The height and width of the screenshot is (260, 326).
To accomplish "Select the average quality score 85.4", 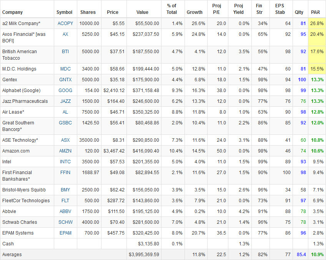I will tap(301, 255).
